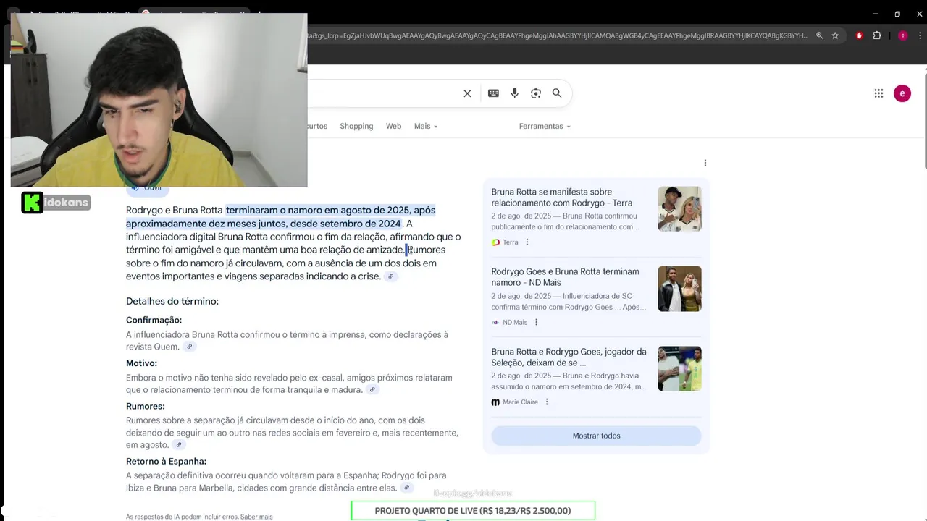
Task: Open the red ad blocker extension
Action: coord(860,35)
